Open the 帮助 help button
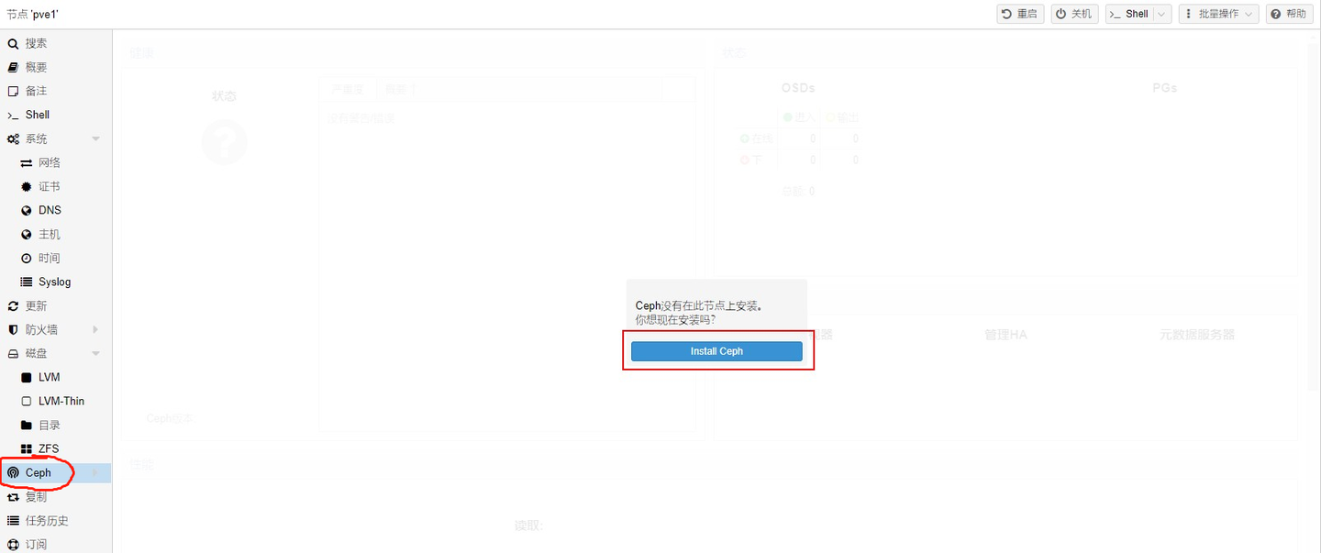Viewport: 1321px width, 553px height. (1289, 14)
